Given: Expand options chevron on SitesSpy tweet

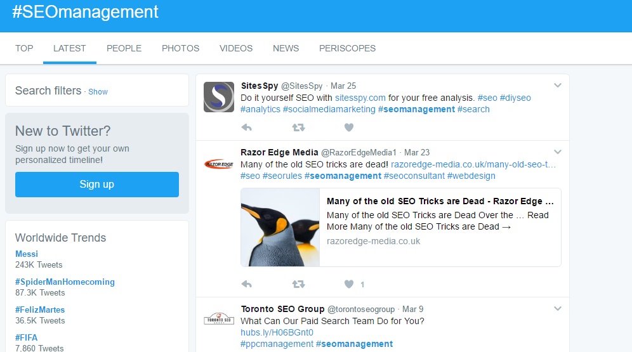Looking at the screenshot, I should [x=557, y=86].
